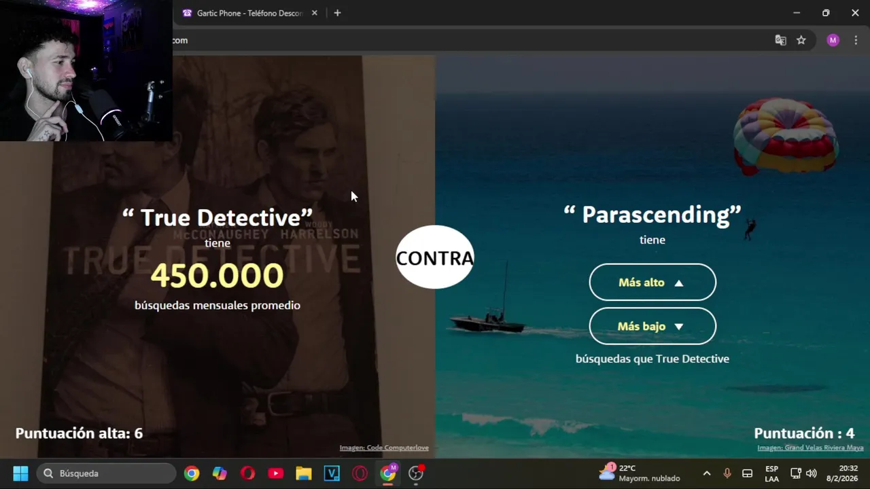Open the red Opera browser taskbar icon
The width and height of the screenshot is (870, 489).
coord(247,473)
